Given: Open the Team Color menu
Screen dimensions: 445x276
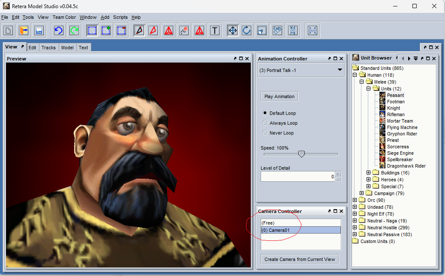Looking at the screenshot, I should click(64, 17).
